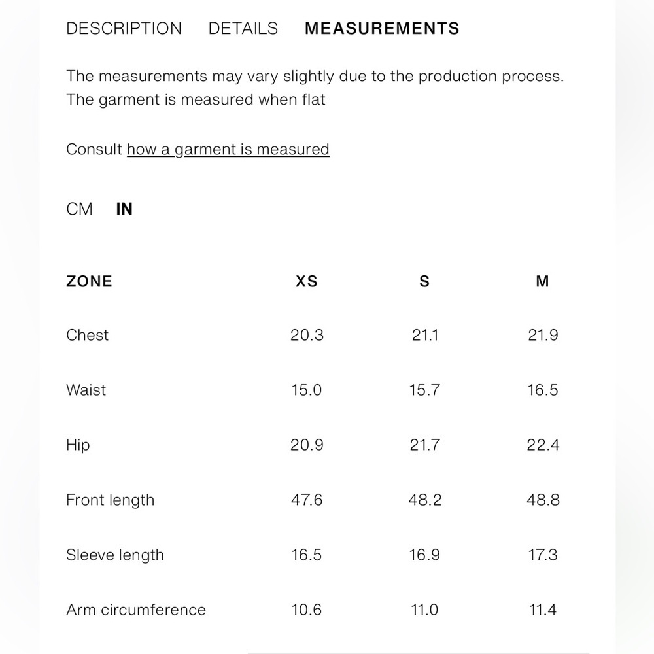Select the MEASUREMENTS tab
This screenshot has height=654, width=654.
382,28
